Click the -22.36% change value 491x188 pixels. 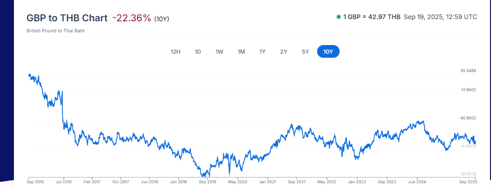pos(132,18)
